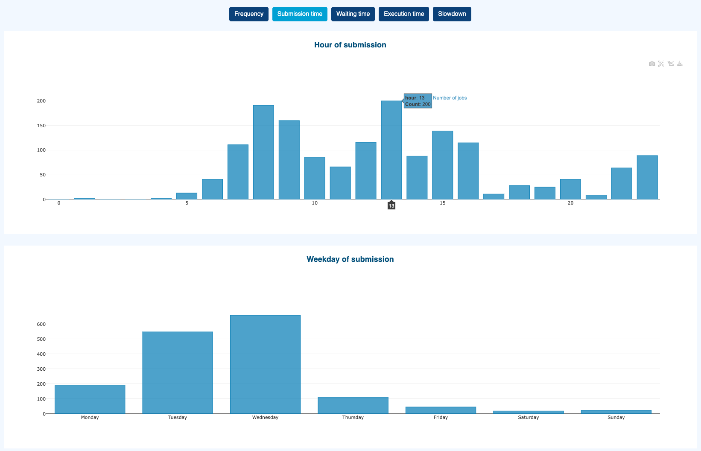Select the Wednesday bar in the weekday chart
Screen dimensions: 701x451
click(265, 364)
